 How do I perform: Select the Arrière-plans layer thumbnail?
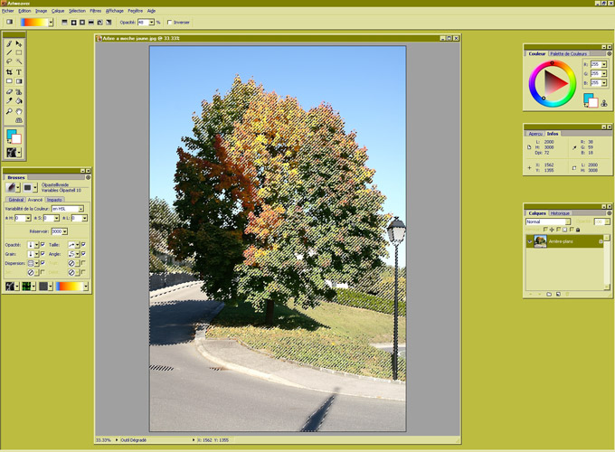point(540,241)
